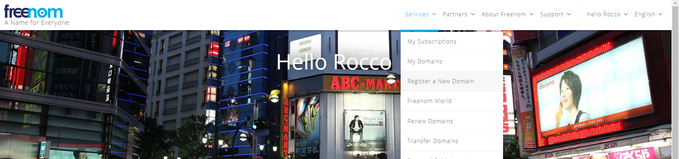Click the page vertical scrollbar
Screen dimensions: 679x159
pos(675,79)
